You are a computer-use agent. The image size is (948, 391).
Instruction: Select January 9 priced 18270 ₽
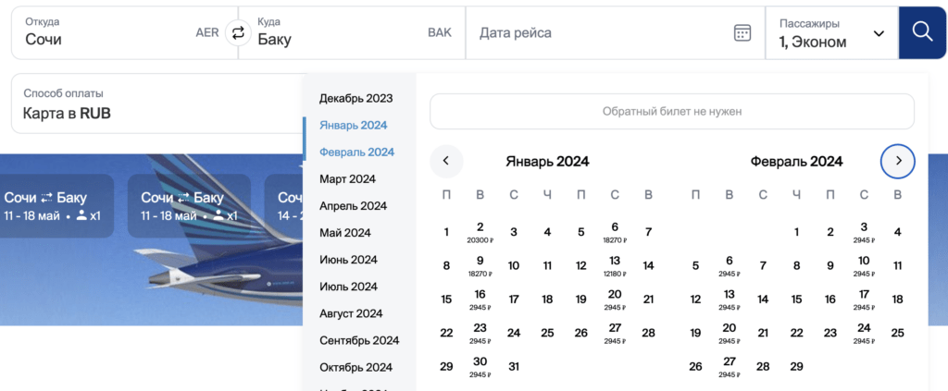coord(480,266)
